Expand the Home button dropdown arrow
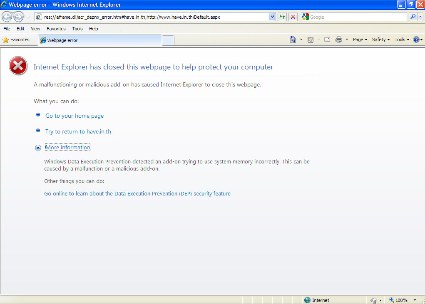The image size is (425, 304). pyautogui.click(x=301, y=40)
